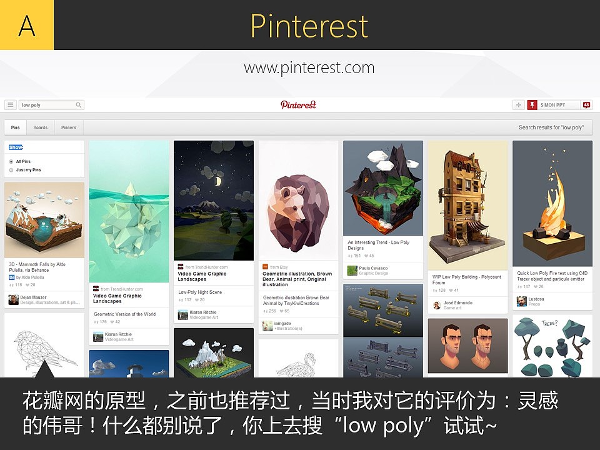Select the All Pins radio button
Screen dimensions: 600x450
click(x=11, y=161)
